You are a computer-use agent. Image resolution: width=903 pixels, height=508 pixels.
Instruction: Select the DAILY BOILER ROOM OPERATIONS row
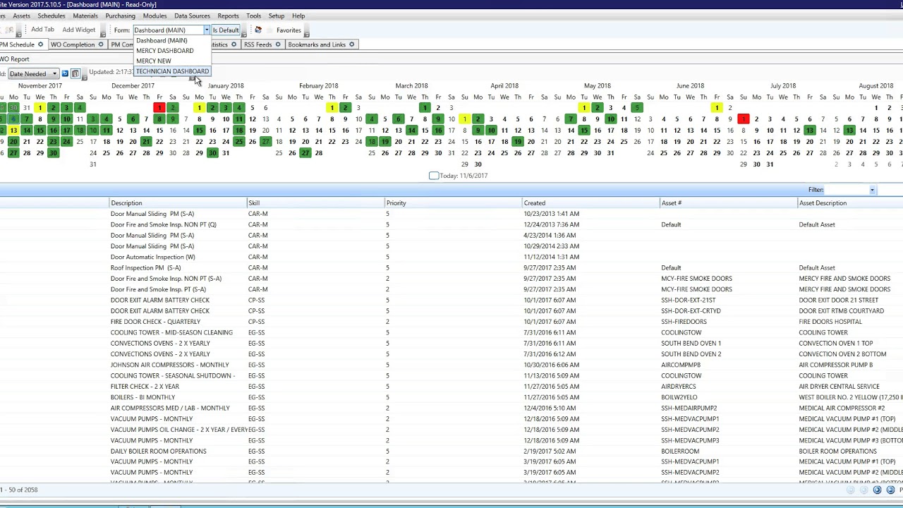[451, 451]
